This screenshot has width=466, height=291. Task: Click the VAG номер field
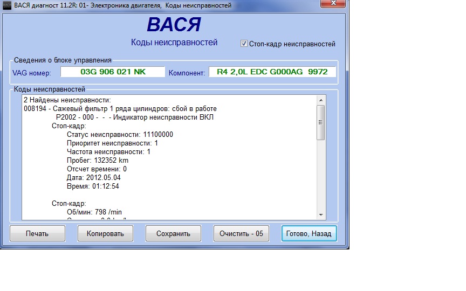click(x=112, y=72)
